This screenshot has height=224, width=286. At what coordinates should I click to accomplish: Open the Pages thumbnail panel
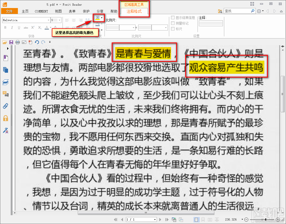[5, 70]
